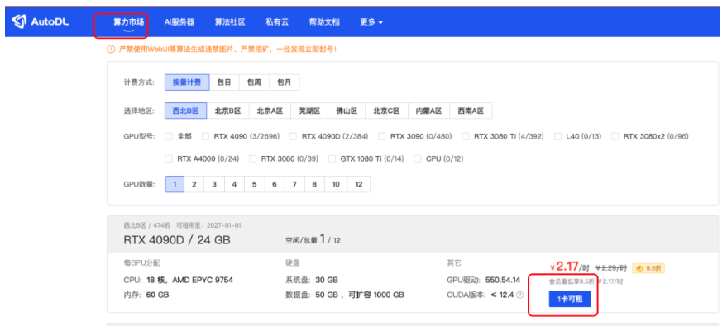Select 按量计费 billing mode
727x326 pixels.
pyautogui.click(x=187, y=83)
